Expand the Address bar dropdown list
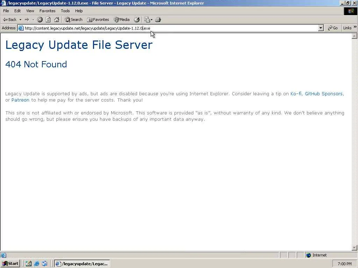The height and width of the screenshot is (268, 358). tap(321, 28)
